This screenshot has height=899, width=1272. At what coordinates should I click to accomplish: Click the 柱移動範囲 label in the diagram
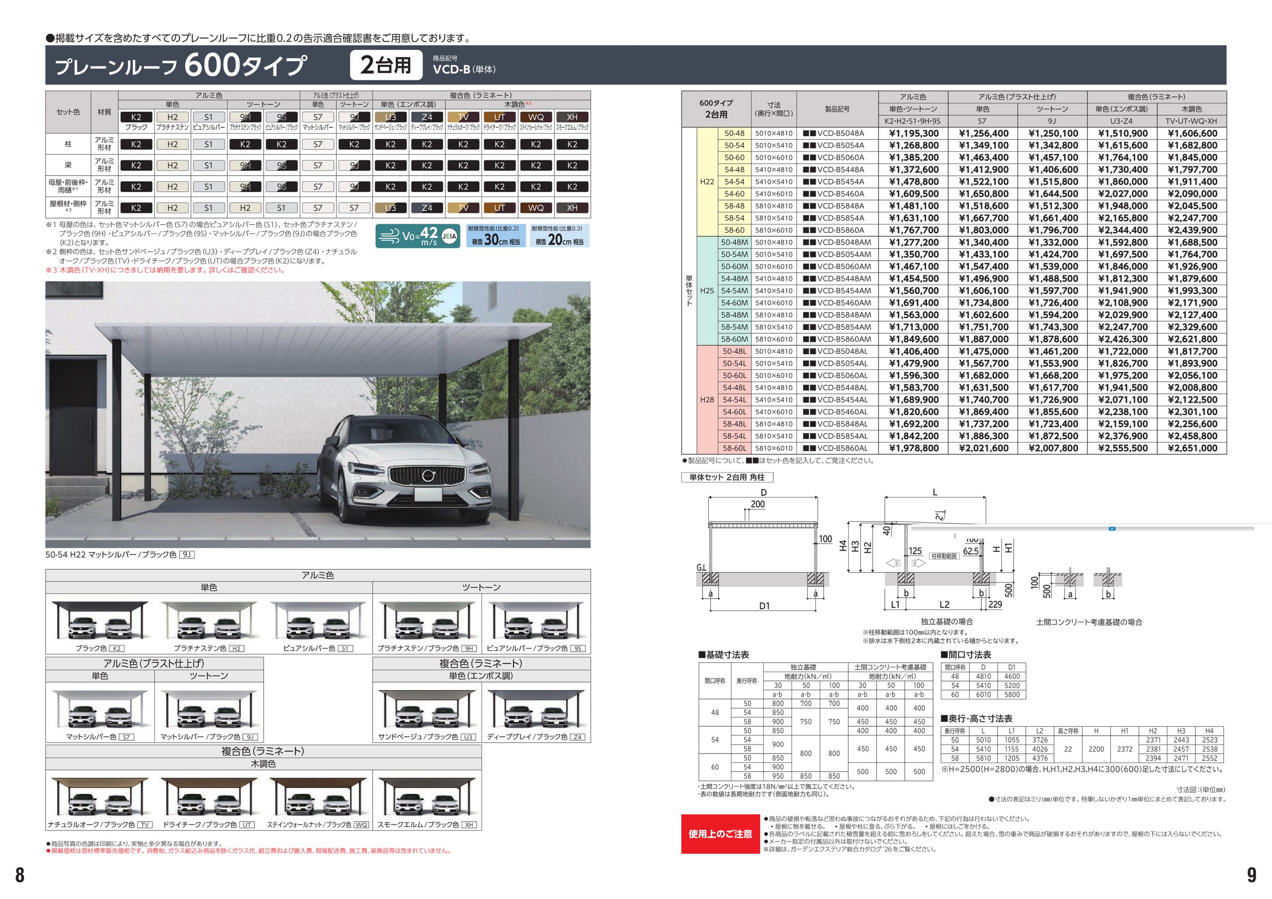[x=944, y=556]
